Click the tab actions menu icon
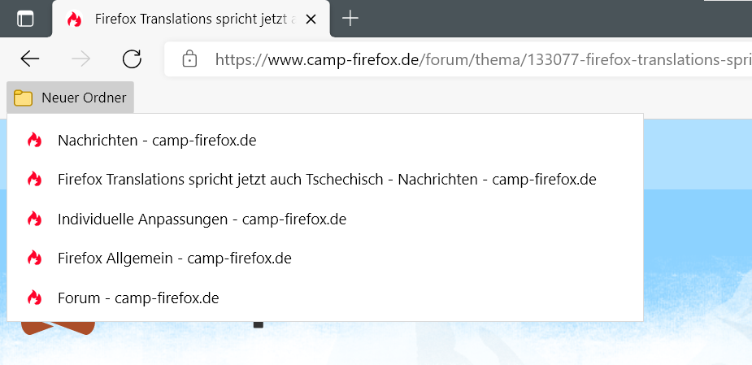The width and height of the screenshot is (752, 365). pyautogui.click(x=25, y=19)
